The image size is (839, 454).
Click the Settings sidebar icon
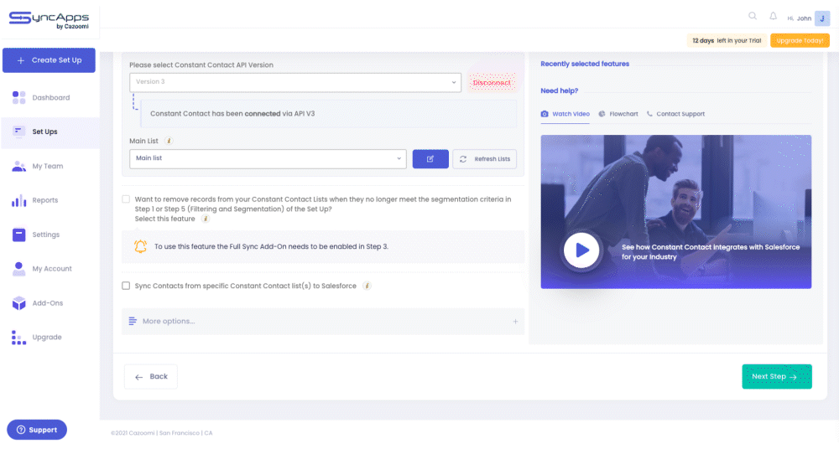tap(18, 235)
